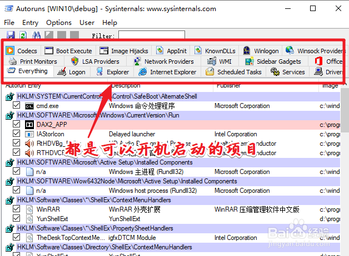Switch to the WMI tab
The width and height of the screenshot is (349, 256).
coord(220,61)
